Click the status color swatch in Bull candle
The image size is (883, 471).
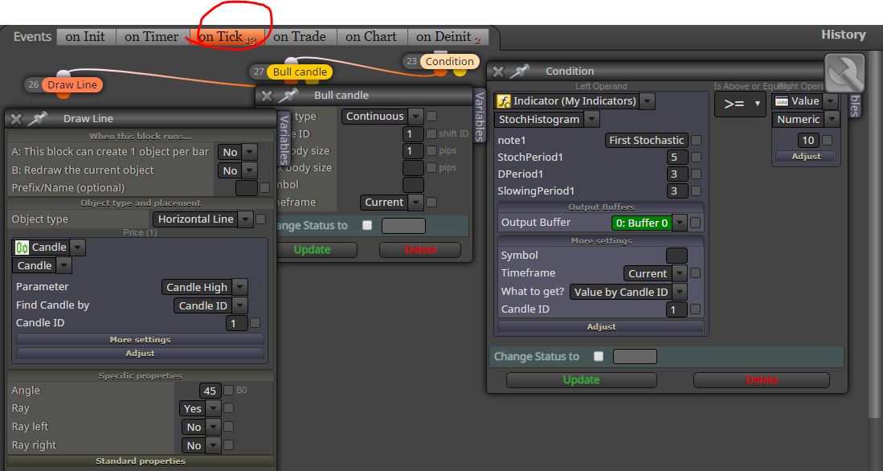(403, 225)
